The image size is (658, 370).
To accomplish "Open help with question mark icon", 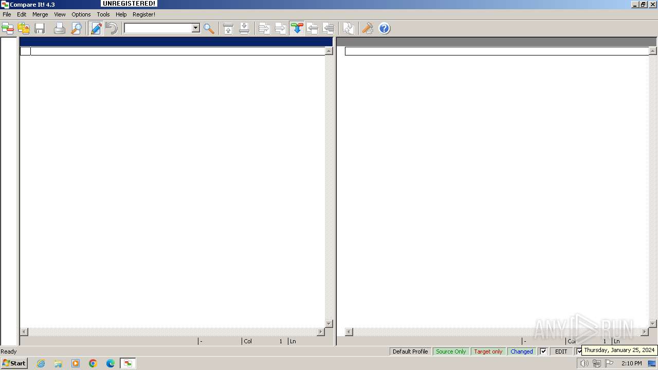I will point(385,28).
